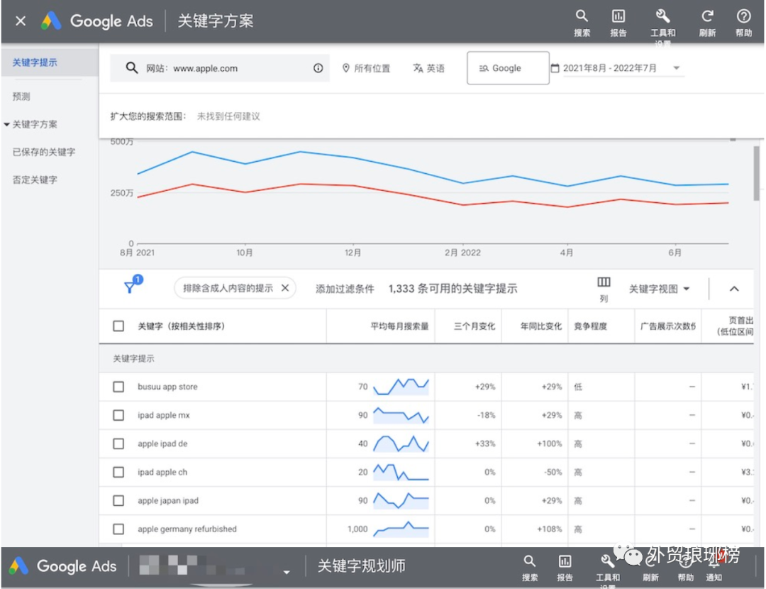
Task: Click the location pin icon for 所有位置
Action: (x=346, y=68)
